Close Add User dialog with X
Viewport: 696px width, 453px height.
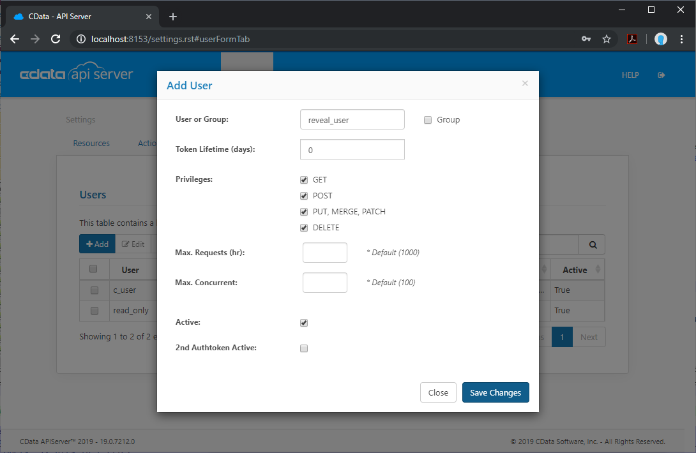(525, 84)
